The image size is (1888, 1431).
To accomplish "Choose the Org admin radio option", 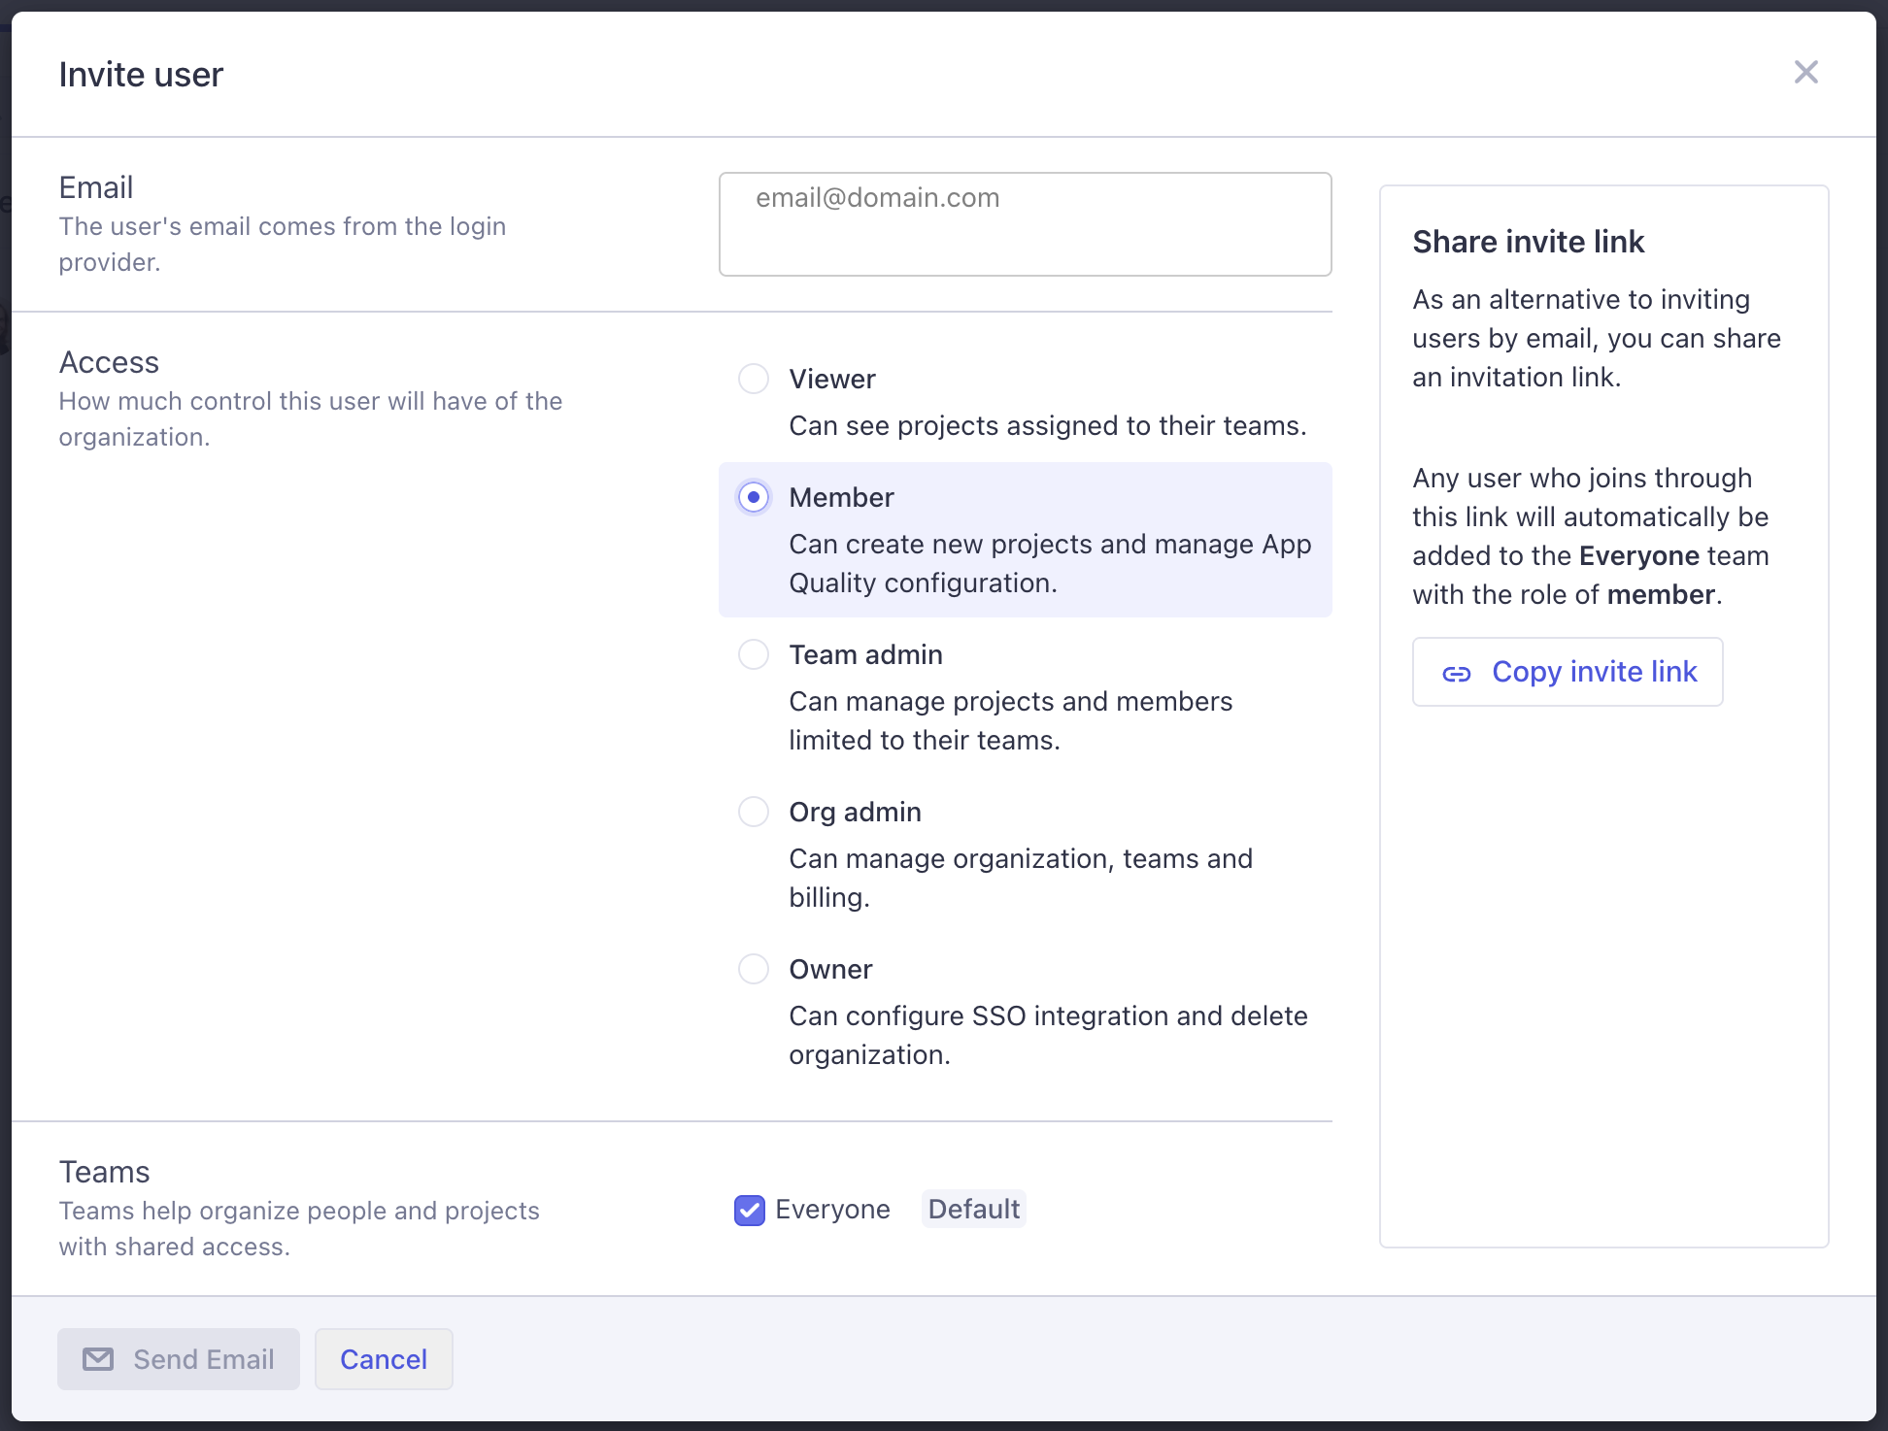I will click(754, 812).
